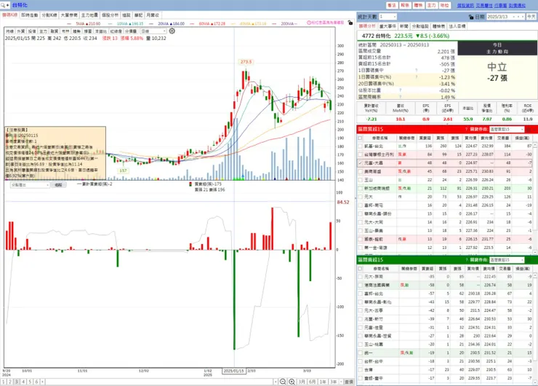Click the chart horizontal scrollbar at the bottom

[159, 382]
